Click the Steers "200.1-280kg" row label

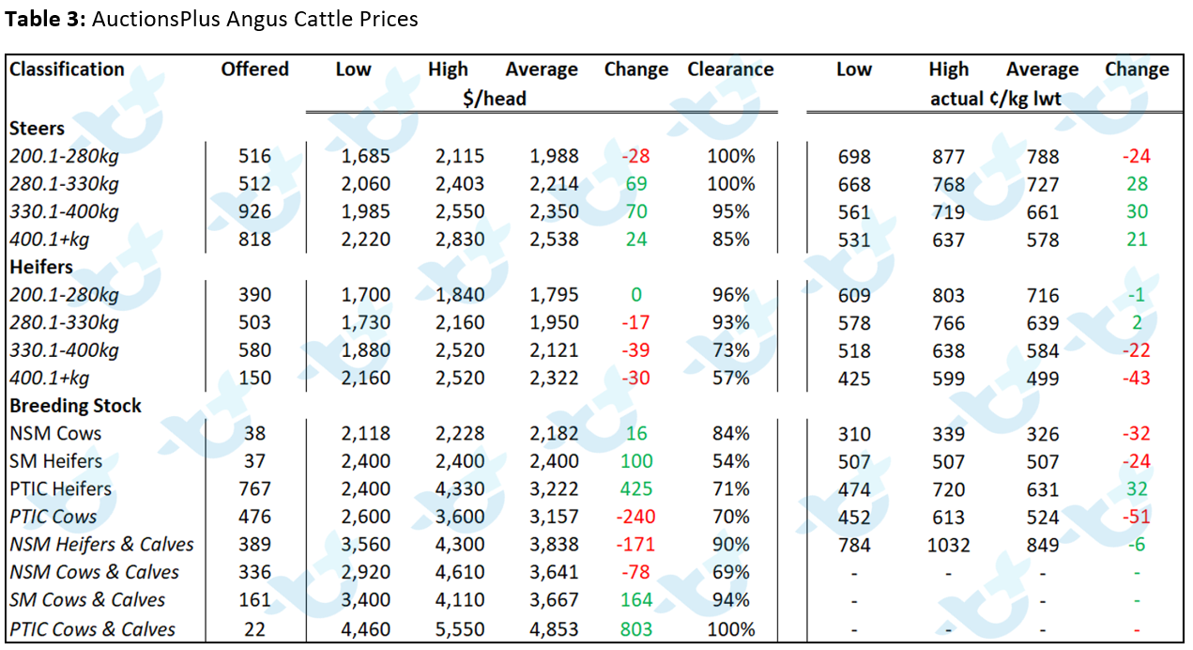(64, 157)
